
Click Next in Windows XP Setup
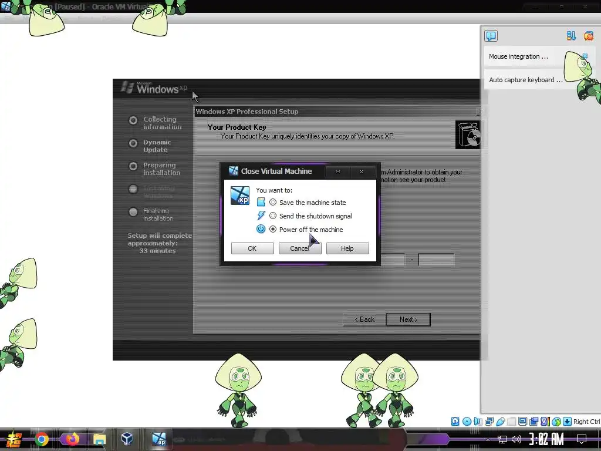point(408,319)
